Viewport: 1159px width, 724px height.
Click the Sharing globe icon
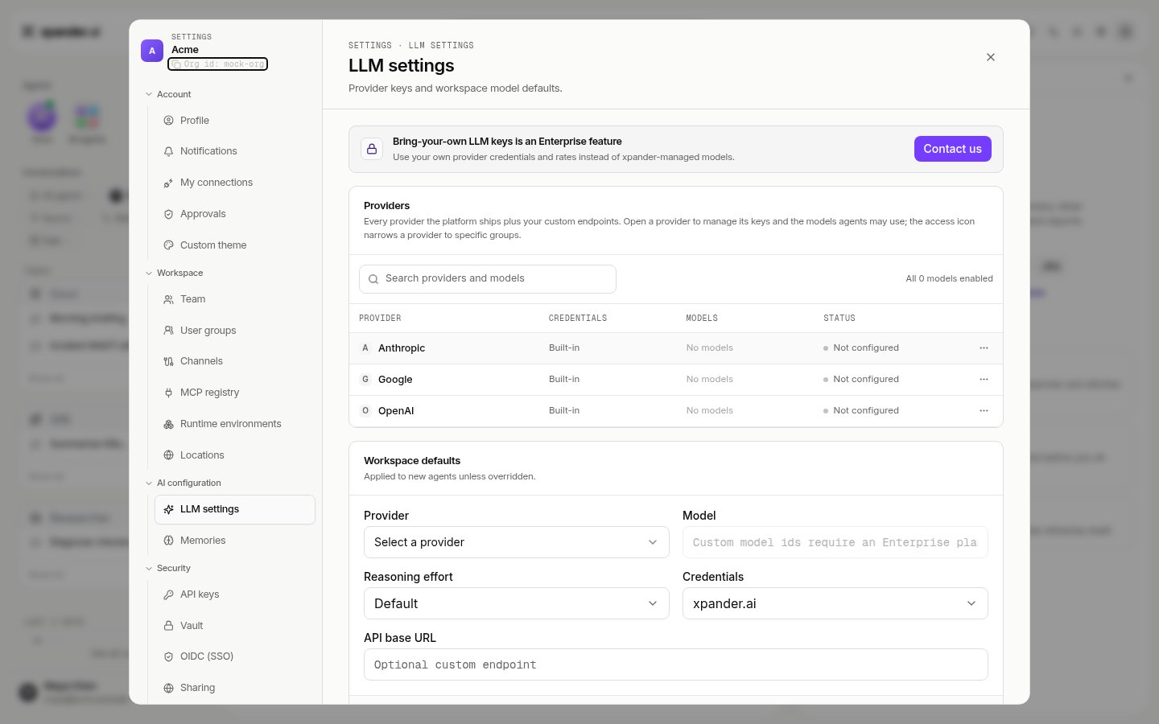(168, 688)
